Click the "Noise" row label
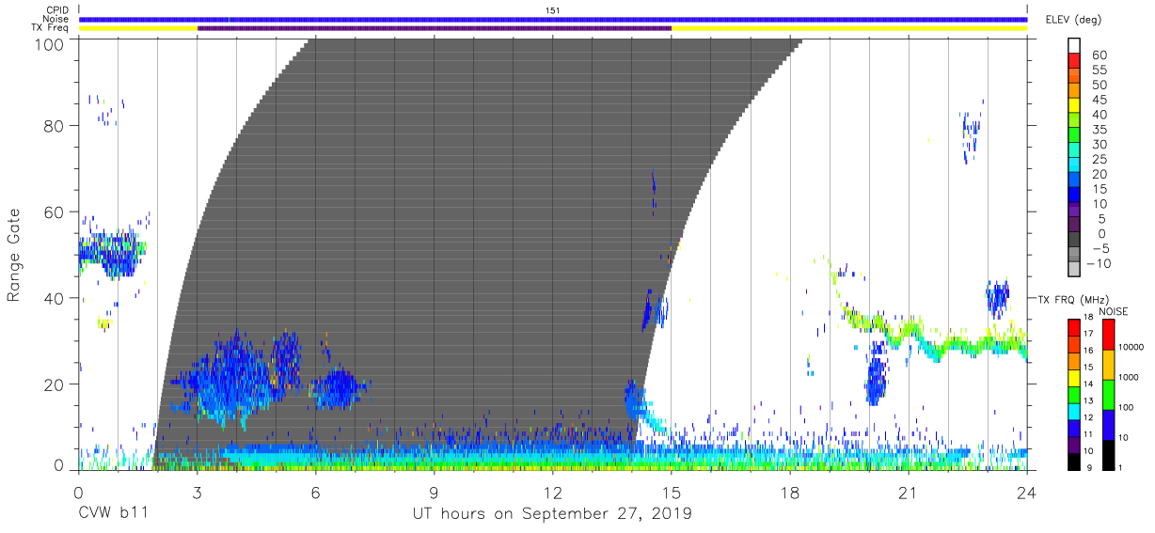This screenshot has height=533, width=1155. point(55,19)
